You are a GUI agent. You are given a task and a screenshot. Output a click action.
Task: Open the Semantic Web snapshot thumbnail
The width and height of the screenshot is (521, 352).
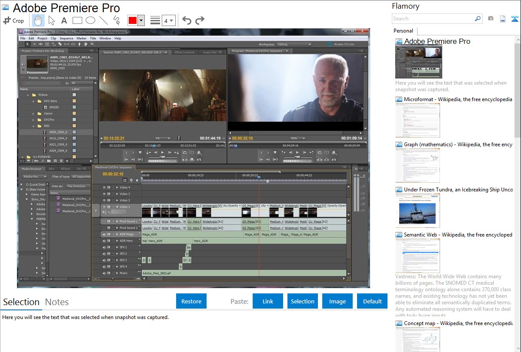coord(417,255)
